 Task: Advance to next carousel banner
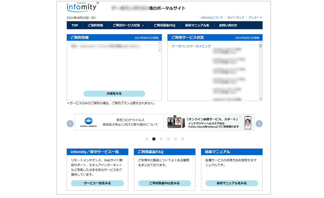[x=259, y=124]
